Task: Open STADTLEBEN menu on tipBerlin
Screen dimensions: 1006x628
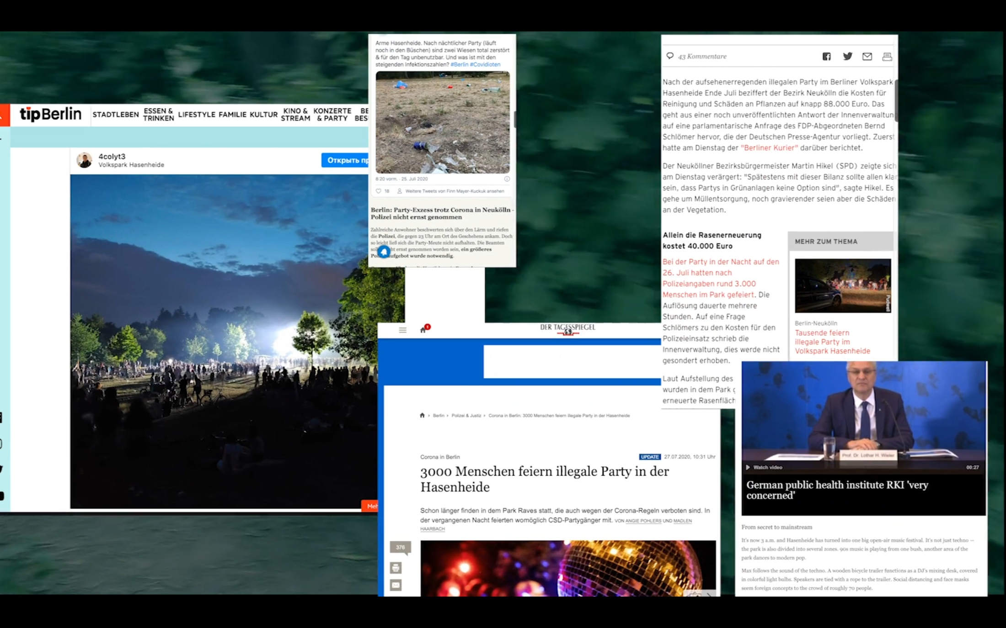Action: [115, 115]
